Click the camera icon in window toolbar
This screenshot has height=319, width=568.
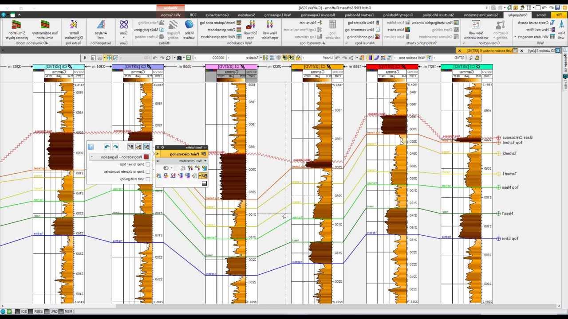179,58
